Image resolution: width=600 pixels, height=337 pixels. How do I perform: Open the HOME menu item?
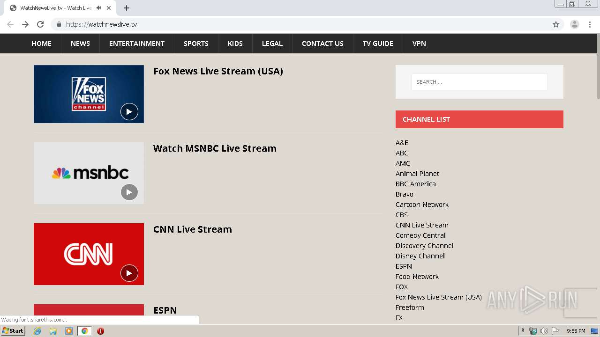coord(41,44)
